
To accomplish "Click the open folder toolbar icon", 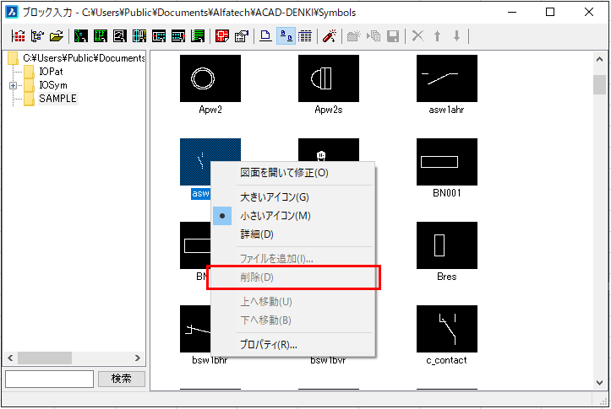I will pos(57,36).
